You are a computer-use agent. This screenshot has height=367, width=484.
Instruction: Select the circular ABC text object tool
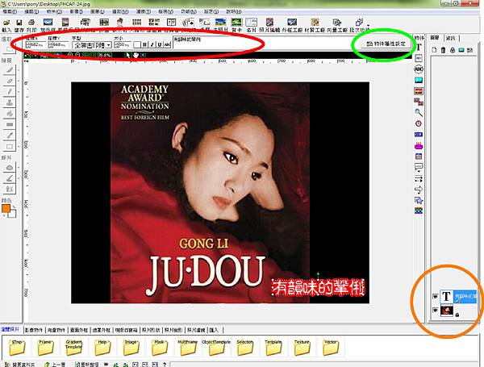coord(419,69)
